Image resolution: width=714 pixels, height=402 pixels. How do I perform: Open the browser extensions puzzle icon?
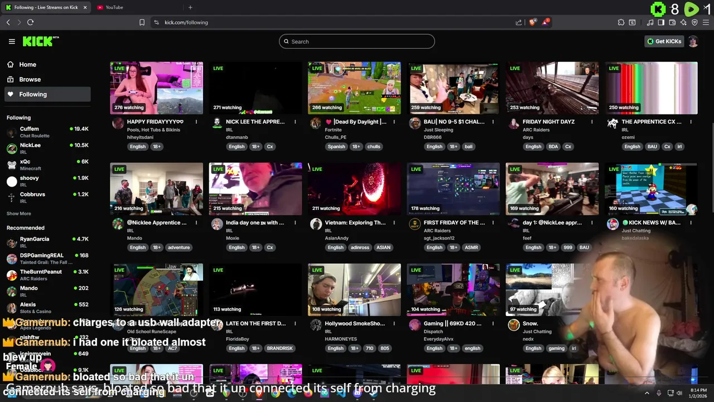point(621,22)
